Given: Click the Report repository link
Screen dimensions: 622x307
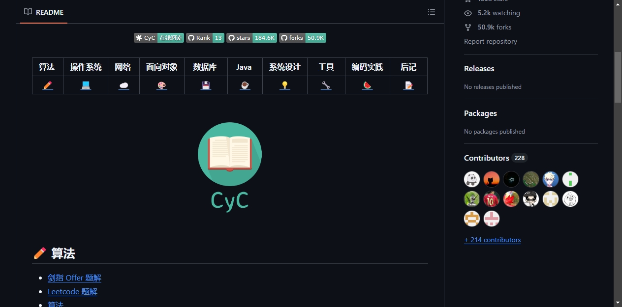Looking at the screenshot, I should coord(491,41).
